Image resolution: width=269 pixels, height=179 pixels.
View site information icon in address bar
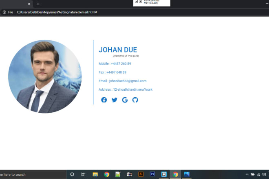coord(4,12)
